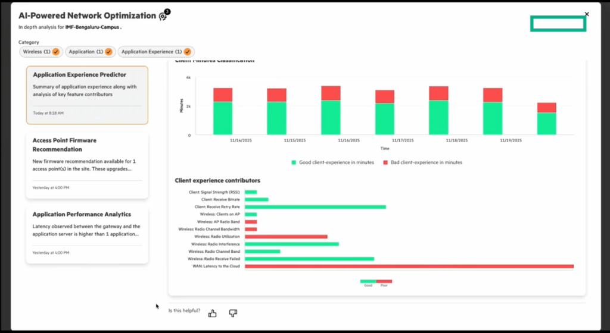Click the Client: Receive Retry Rate bar

pos(315,207)
